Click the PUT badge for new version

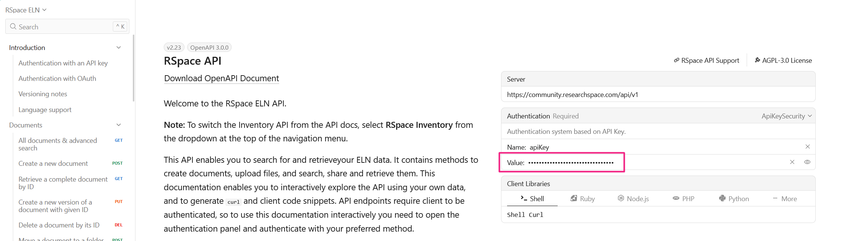(x=118, y=202)
